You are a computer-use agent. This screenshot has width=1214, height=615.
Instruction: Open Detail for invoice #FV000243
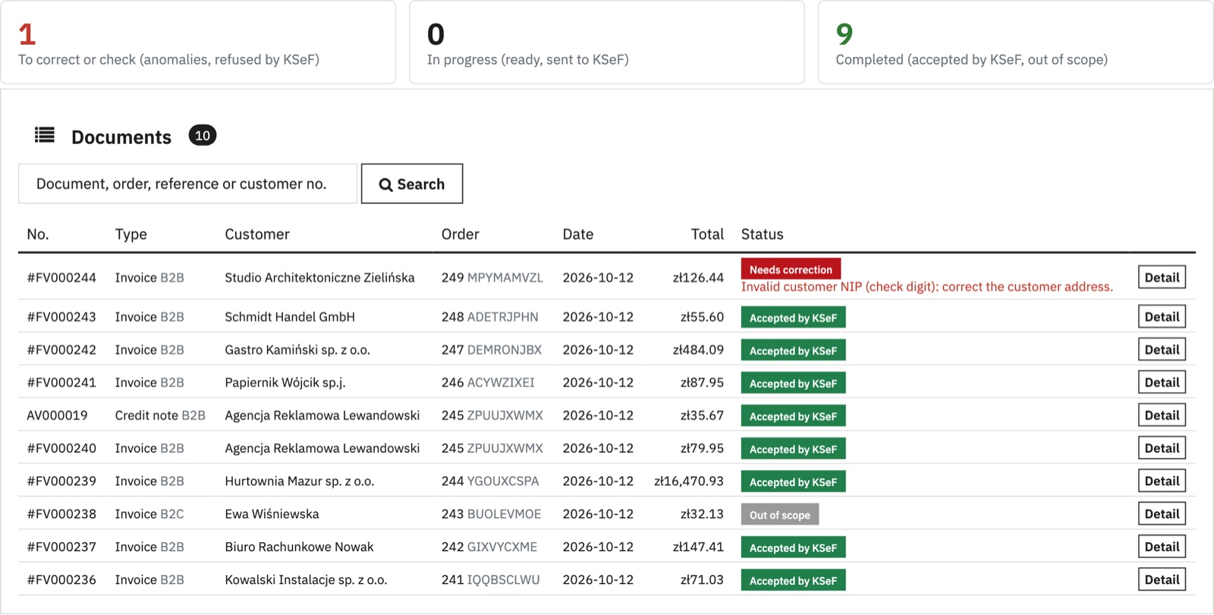point(1162,317)
